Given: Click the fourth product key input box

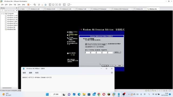Looking at the screenshot, I should tap(105, 53).
